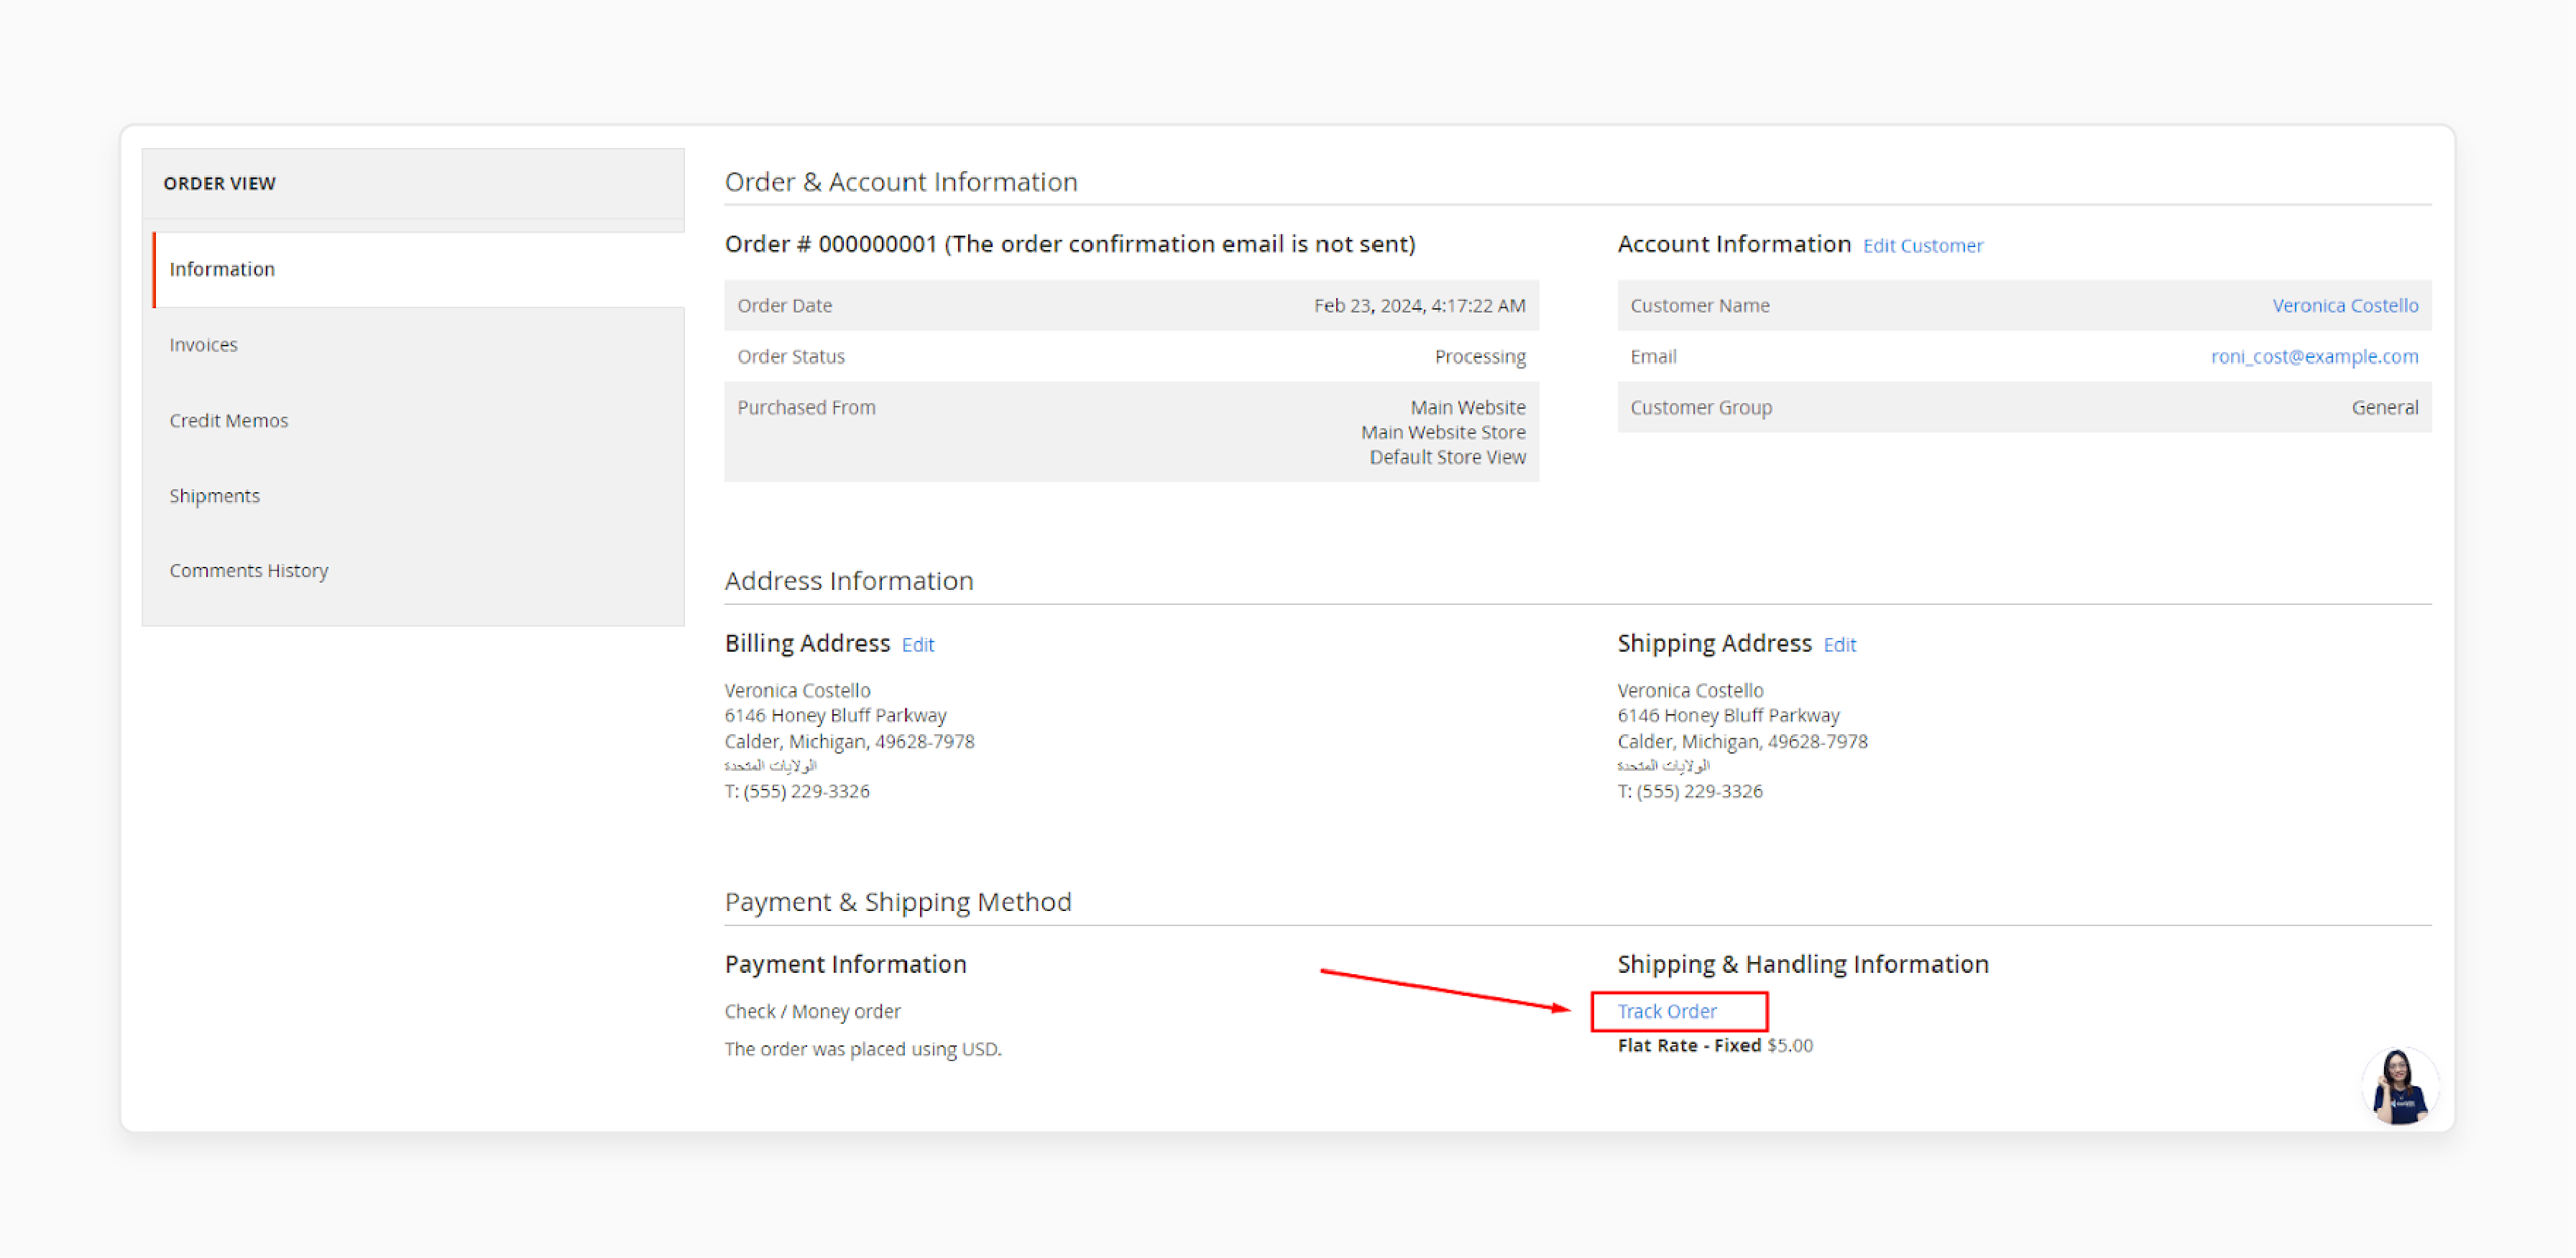Screen dimensions: 2576x1258
Task: Open the Invoices tab
Action: (203, 345)
